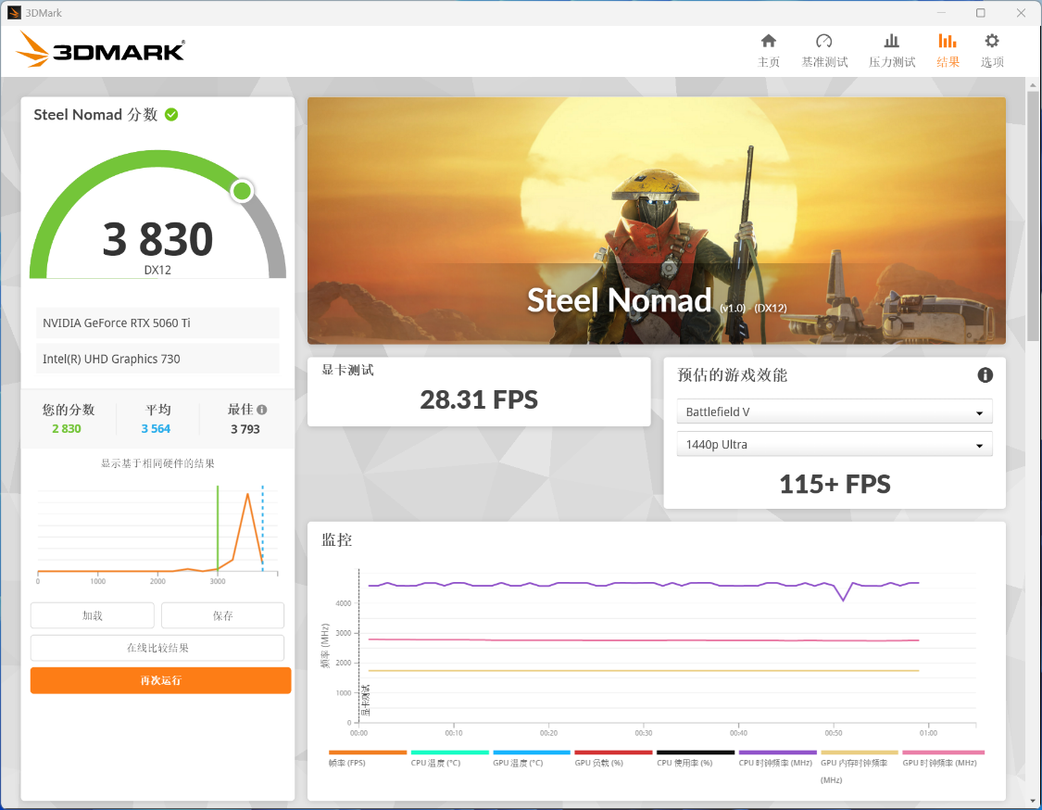1042x810 pixels.
Task: Click the 3DMark logo in header
Action: point(100,50)
